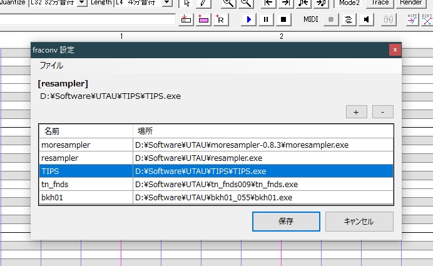Pause playback
433x266 pixels.
pos(266,19)
